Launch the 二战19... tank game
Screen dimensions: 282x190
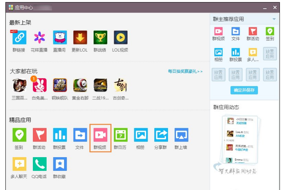100,85
